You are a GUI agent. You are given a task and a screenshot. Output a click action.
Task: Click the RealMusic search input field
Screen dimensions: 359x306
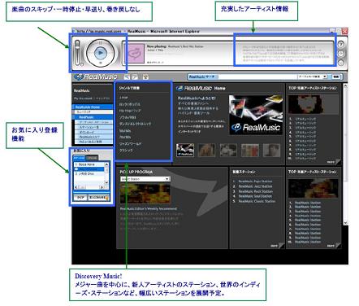coord(242,76)
